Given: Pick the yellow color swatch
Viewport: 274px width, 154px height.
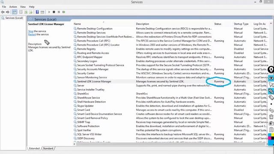Looking at the screenshot, I should click(x=273, y=135).
